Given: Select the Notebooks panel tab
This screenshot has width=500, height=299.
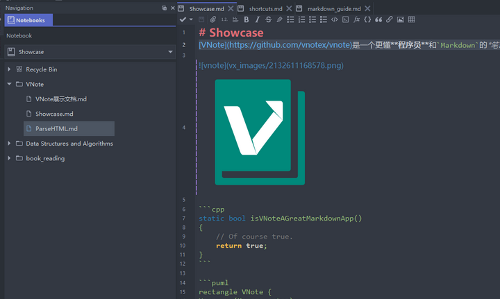Looking at the screenshot, I should pyautogui.click(x=28, y=20).
